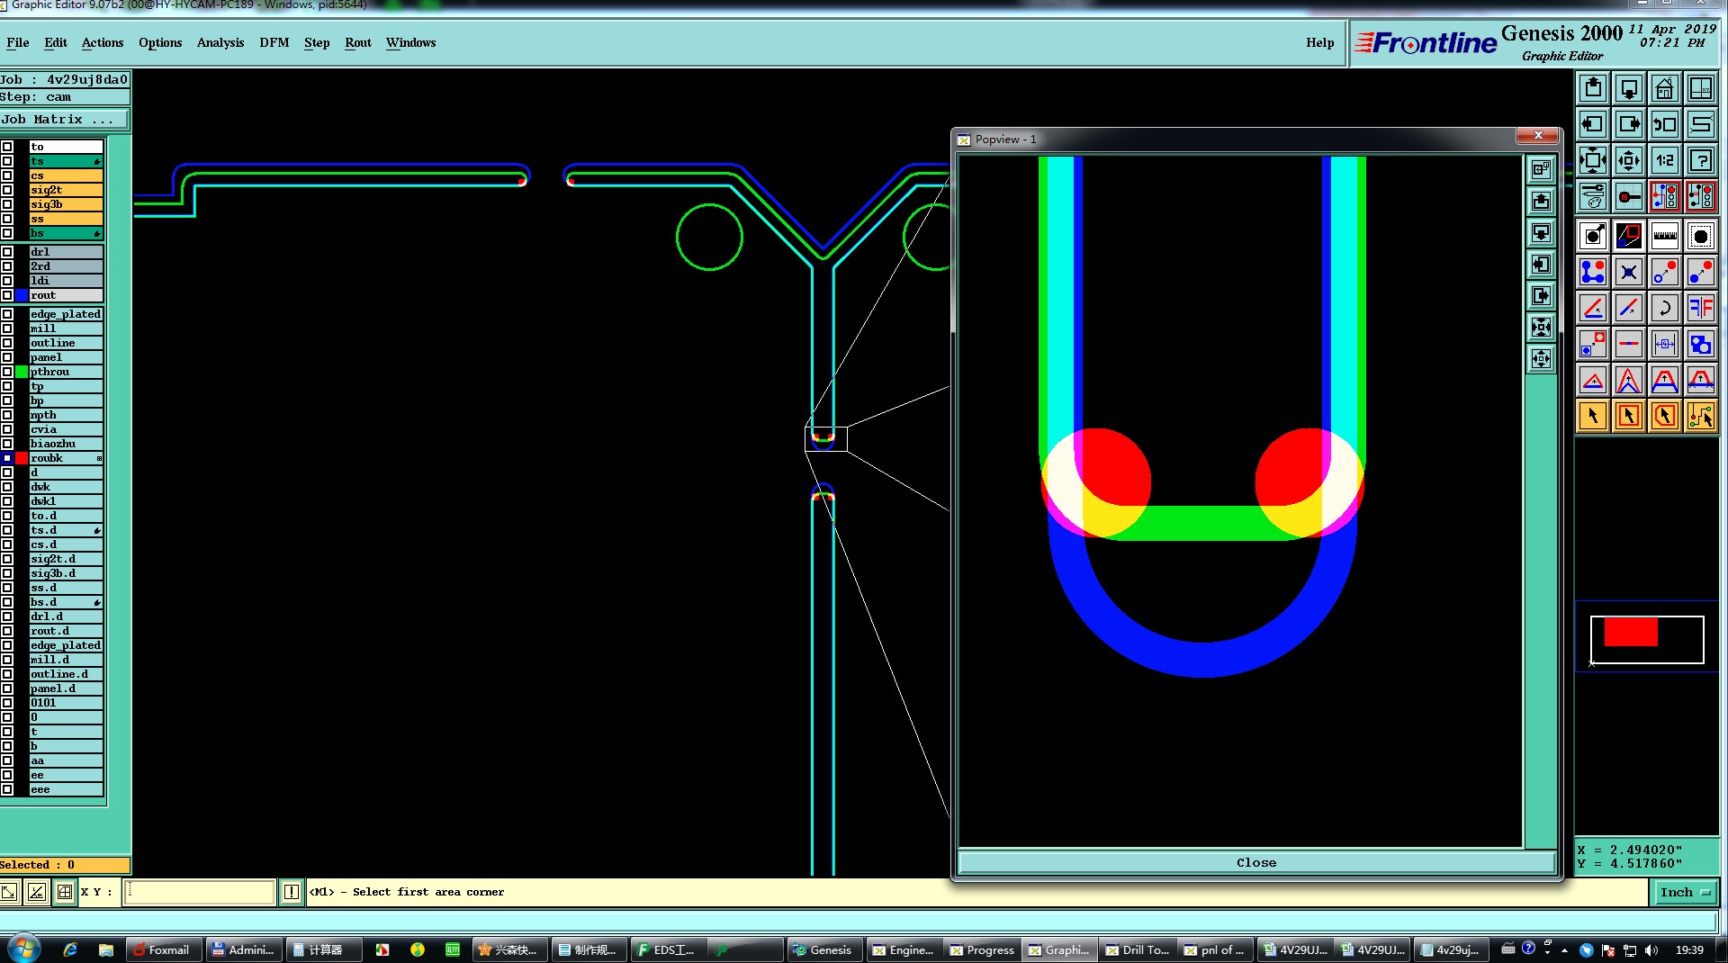This screenshot has width=1728, height=963.
Task: Click the X Y coordinate input field
Action: pos(199,892)
